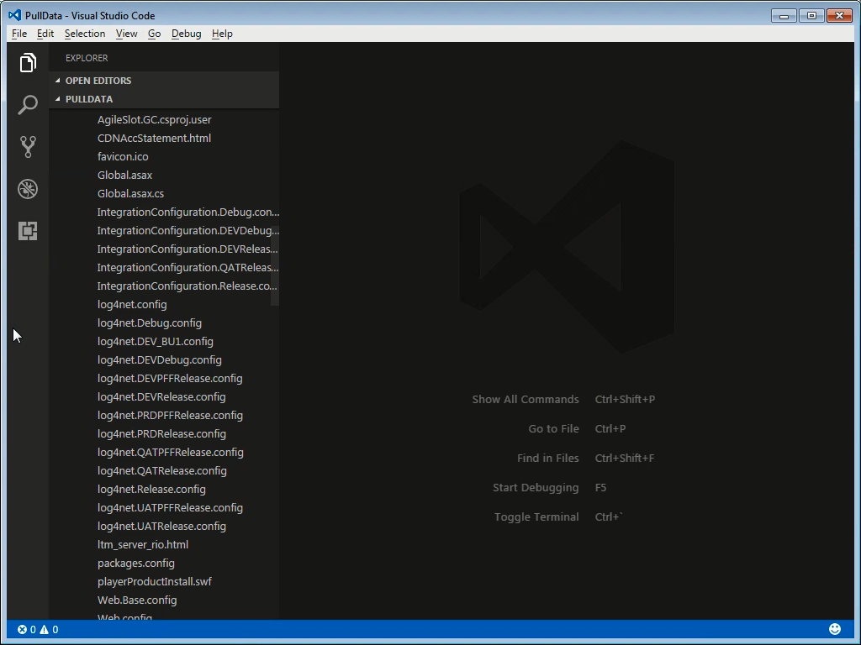Screen dimensions: 861x645
Task: Click the Start Debugging hint text
Action: (536, 488)
